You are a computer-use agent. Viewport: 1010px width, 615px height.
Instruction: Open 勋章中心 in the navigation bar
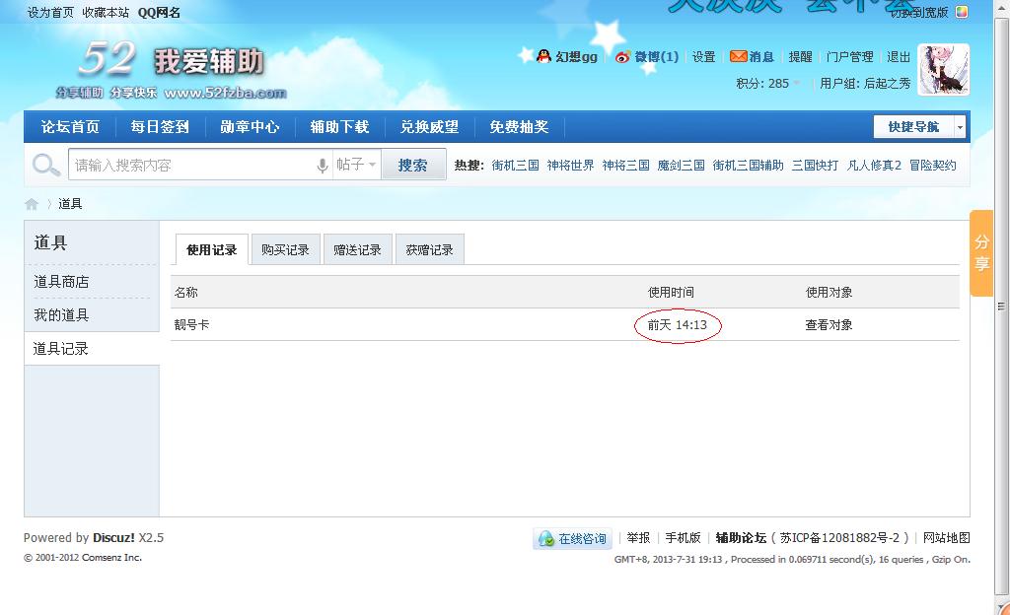click(x=250, y=127)
